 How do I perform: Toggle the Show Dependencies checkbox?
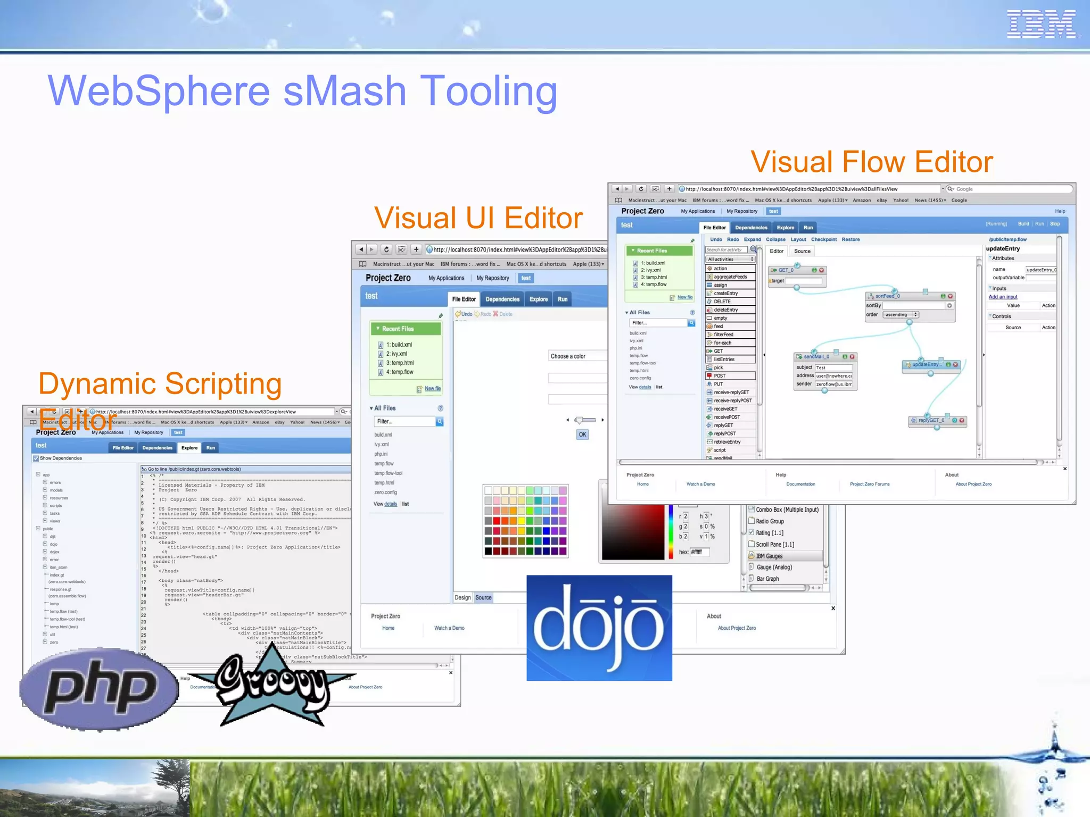[36, 458]
